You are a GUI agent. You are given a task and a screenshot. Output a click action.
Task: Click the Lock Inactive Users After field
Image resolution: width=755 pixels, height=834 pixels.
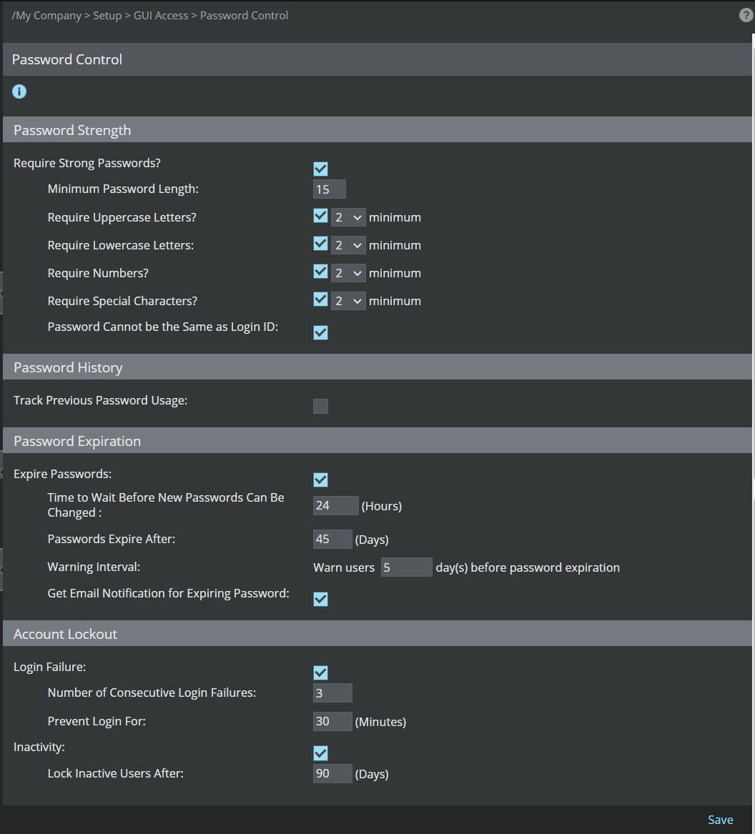[332, 773]
